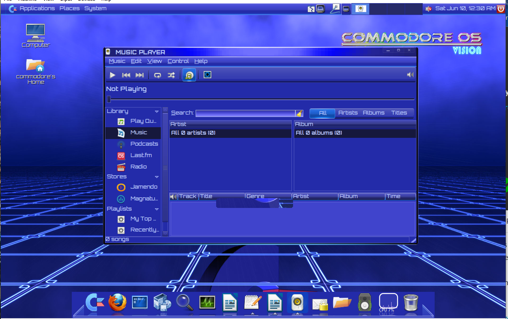
Task: Open the Podcasts source
Action: pos(133,144)
